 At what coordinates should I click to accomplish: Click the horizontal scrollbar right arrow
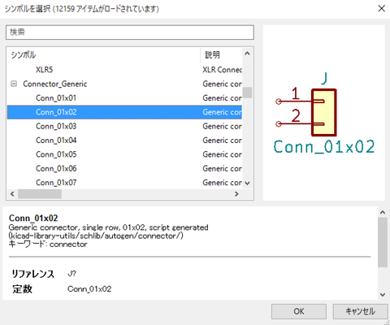(x=236, y=194)
